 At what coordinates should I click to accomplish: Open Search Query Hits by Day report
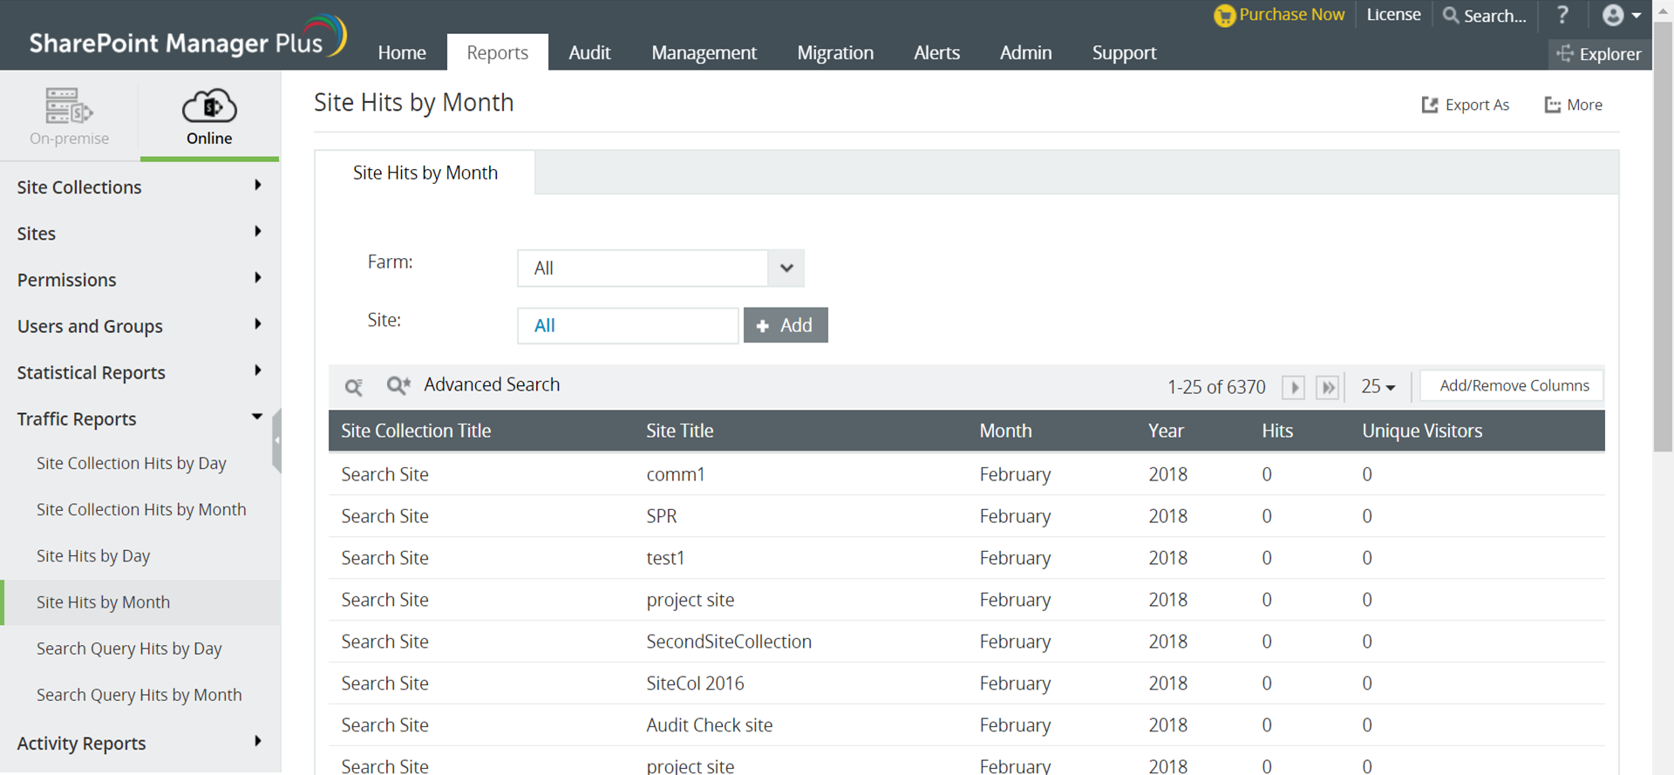click(129, 649)
